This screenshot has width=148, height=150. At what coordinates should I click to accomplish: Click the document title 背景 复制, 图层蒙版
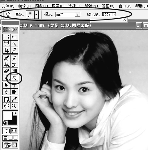click(x=70, y=25)
